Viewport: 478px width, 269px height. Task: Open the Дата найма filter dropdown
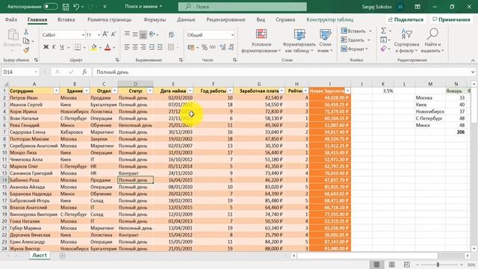pyautogui.click(x=190, y=91)
